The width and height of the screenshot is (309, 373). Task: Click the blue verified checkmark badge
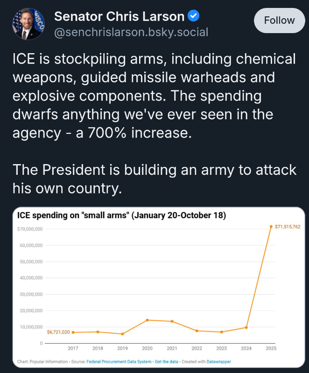click(194, 16)
